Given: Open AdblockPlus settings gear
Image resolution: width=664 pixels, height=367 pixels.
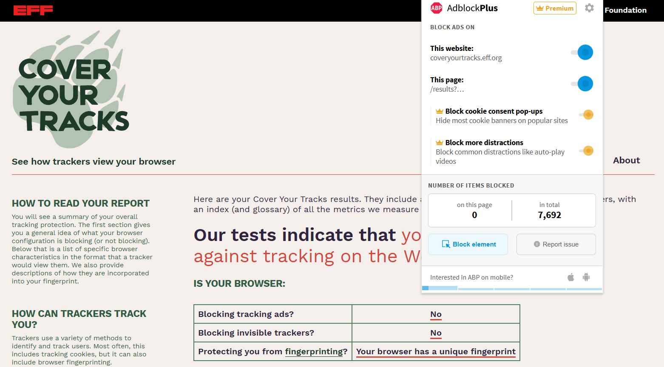Looking at the screenshot, I should tap(589, 8).
